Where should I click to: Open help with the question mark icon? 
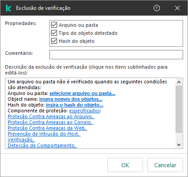coord(157,8)
